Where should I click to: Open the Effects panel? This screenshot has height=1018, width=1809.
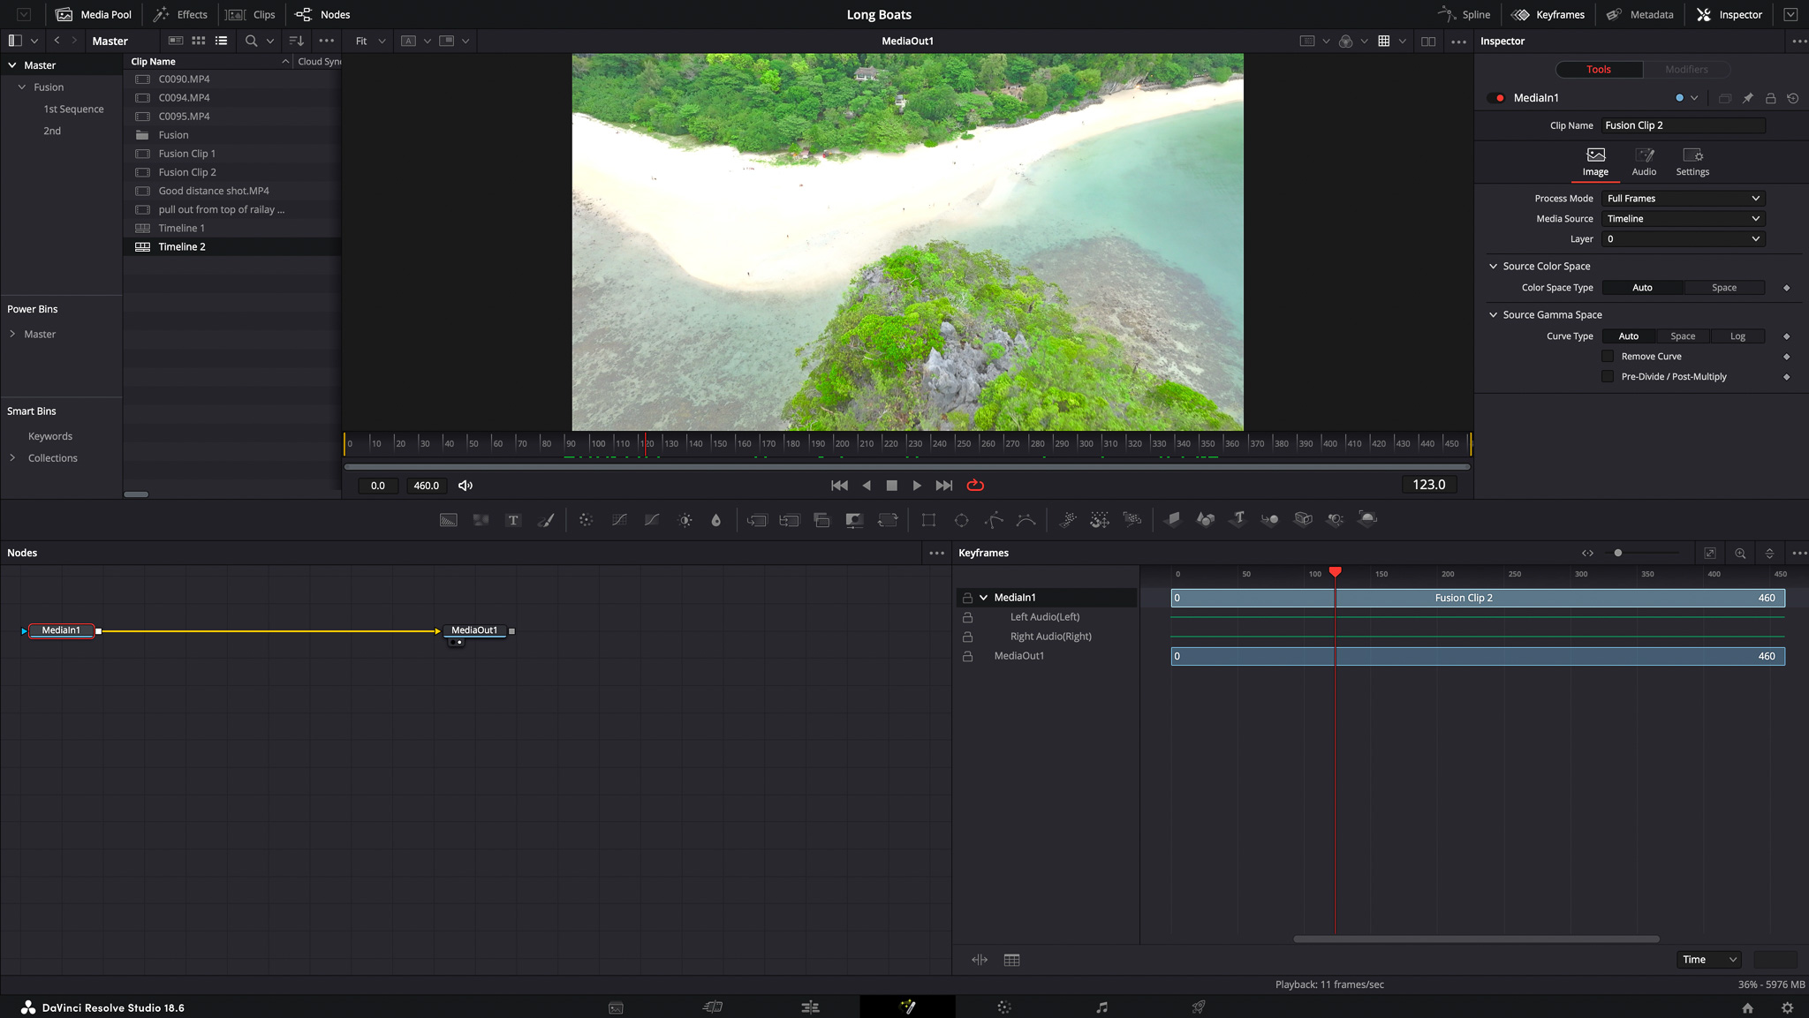[x=180, y=15]
